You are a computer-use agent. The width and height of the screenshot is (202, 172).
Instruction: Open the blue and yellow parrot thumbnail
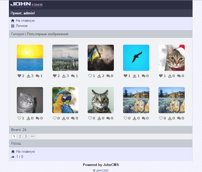point(65,100)
